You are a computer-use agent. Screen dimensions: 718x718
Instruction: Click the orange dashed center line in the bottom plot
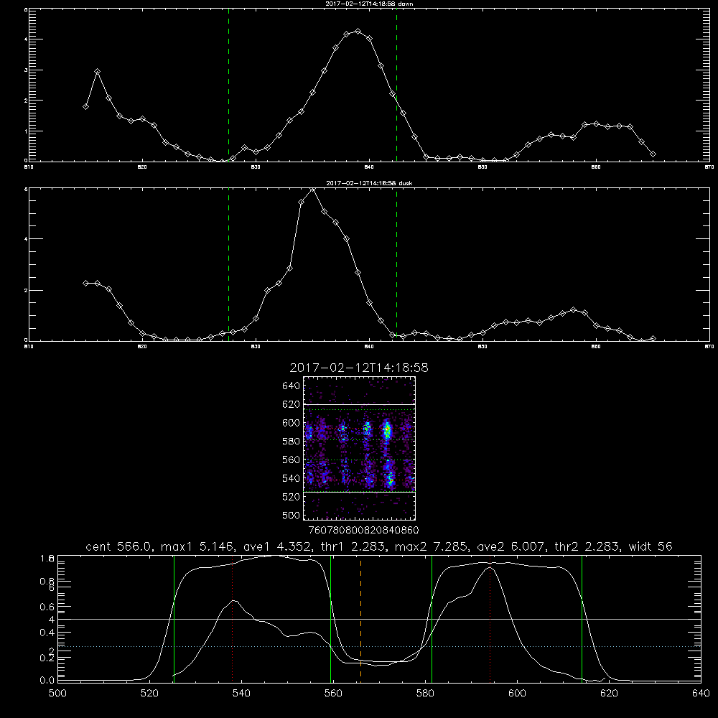[x=361, y=618]
